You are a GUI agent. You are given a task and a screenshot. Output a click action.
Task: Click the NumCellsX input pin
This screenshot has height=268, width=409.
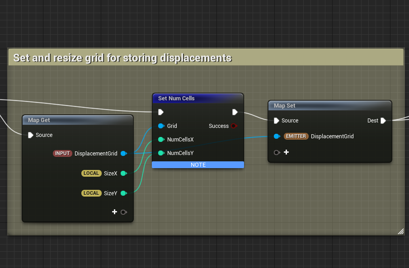(161, 140)
